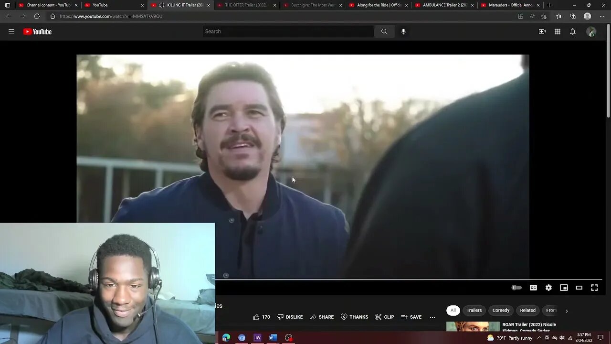The image size is (611, 344).
Task: Switch to Along for the Ride tab
Action: pyautogui.click(x=379, y=5)
